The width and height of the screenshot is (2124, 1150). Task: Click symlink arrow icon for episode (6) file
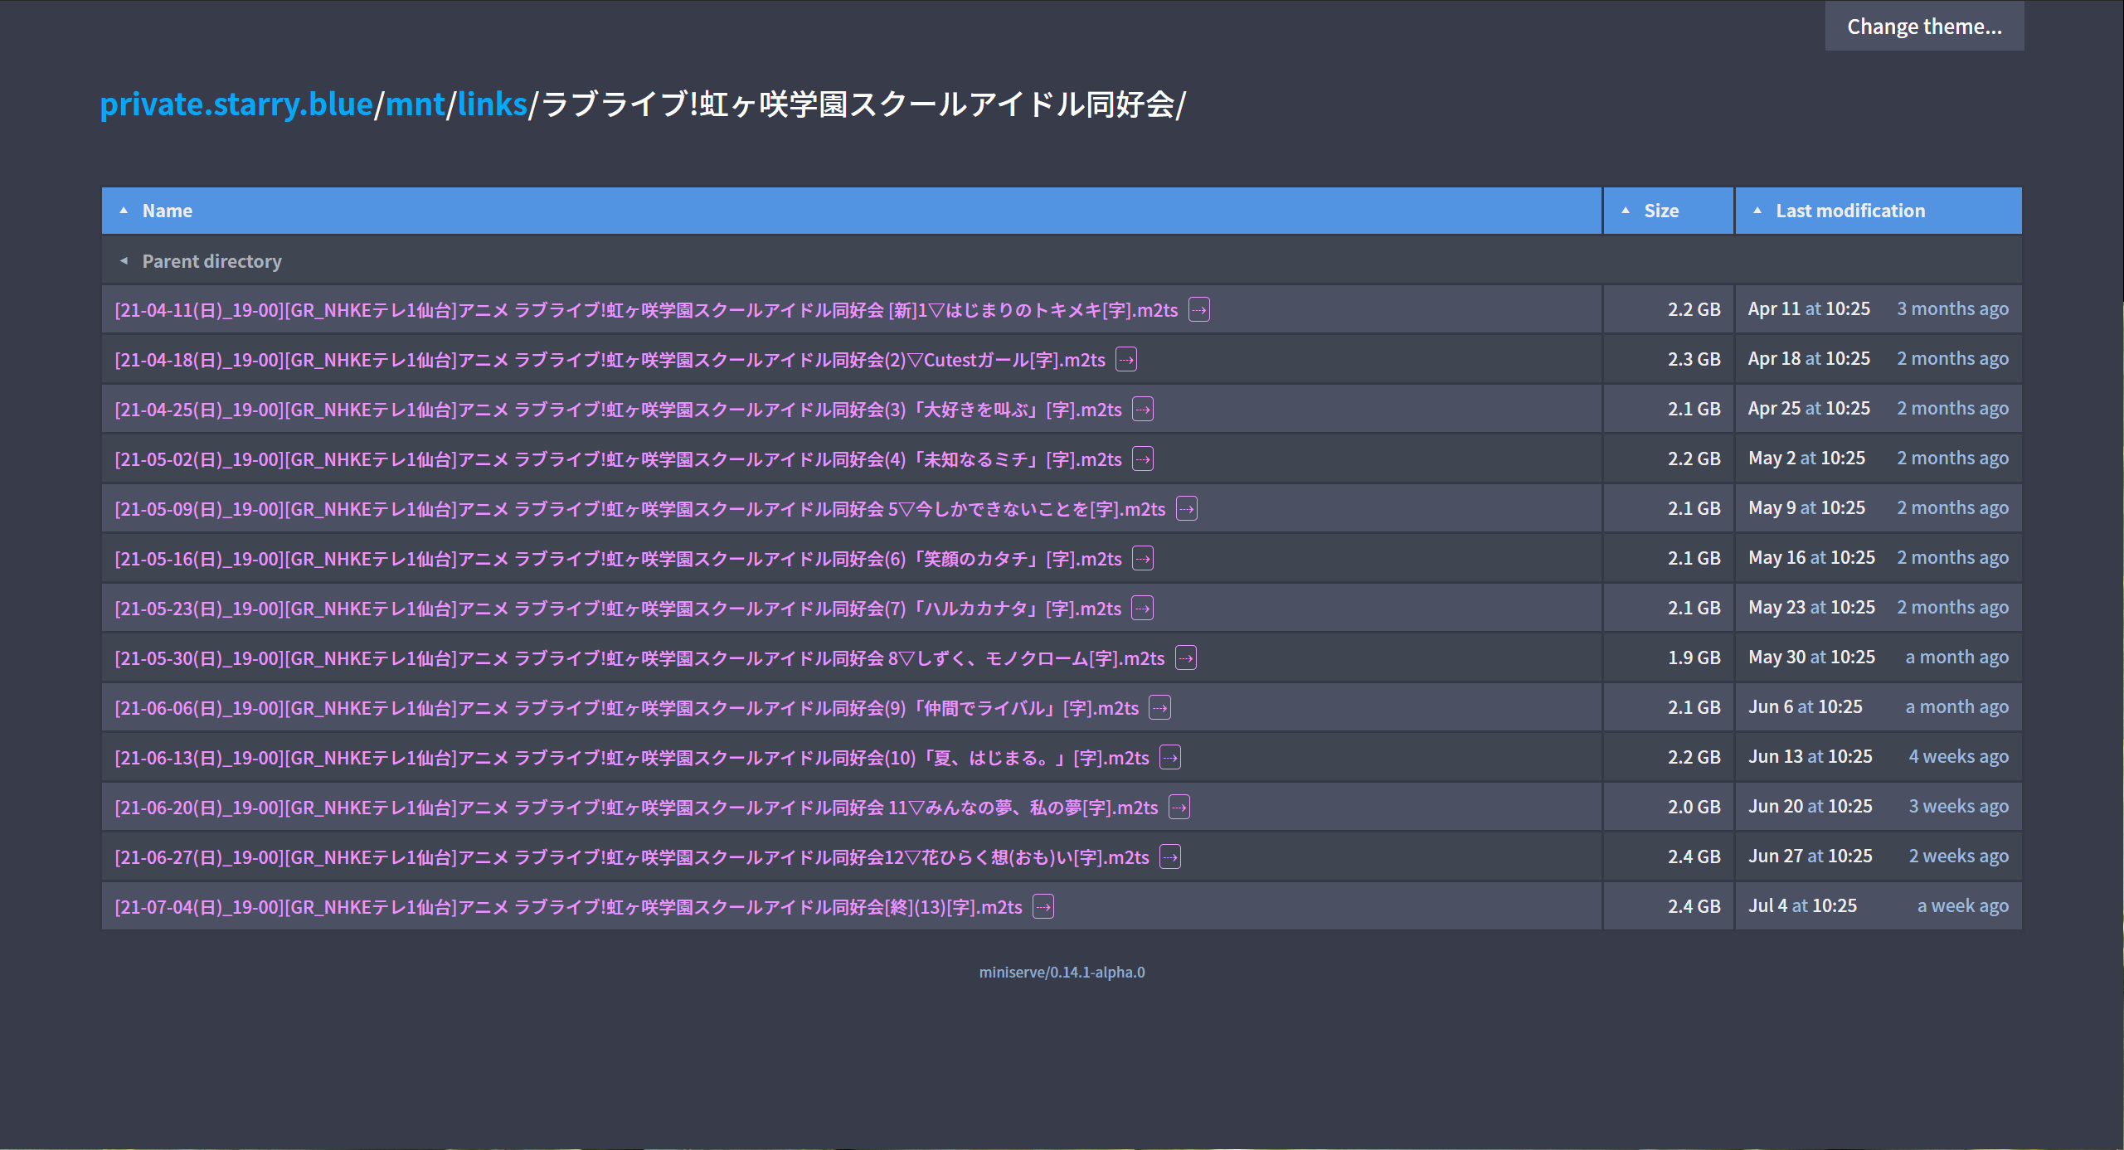1143,559
